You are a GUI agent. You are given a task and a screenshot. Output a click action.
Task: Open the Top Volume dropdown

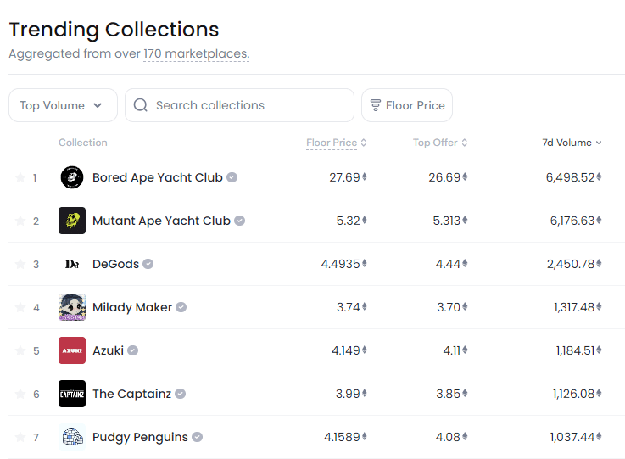click(63, 105)
